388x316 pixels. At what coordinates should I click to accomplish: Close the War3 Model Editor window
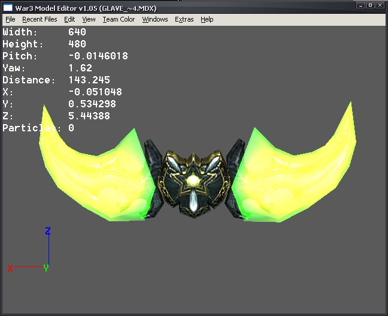(x=380, y=5)
